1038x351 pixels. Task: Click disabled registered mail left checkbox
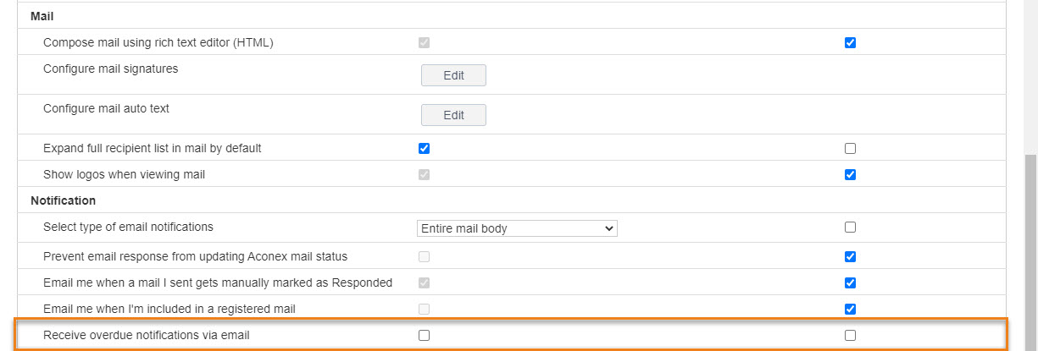(425, 309)
